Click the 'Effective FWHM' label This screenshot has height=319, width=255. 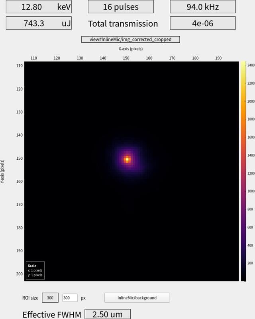click(52, 315)
